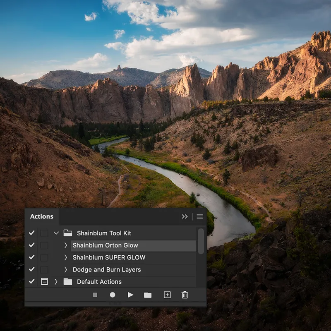Click the Actions list vertical scrollbar

coord(201,241)
